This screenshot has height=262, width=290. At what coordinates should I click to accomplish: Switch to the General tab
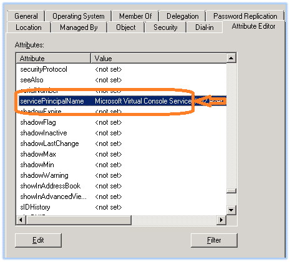[x=26, y=16]
